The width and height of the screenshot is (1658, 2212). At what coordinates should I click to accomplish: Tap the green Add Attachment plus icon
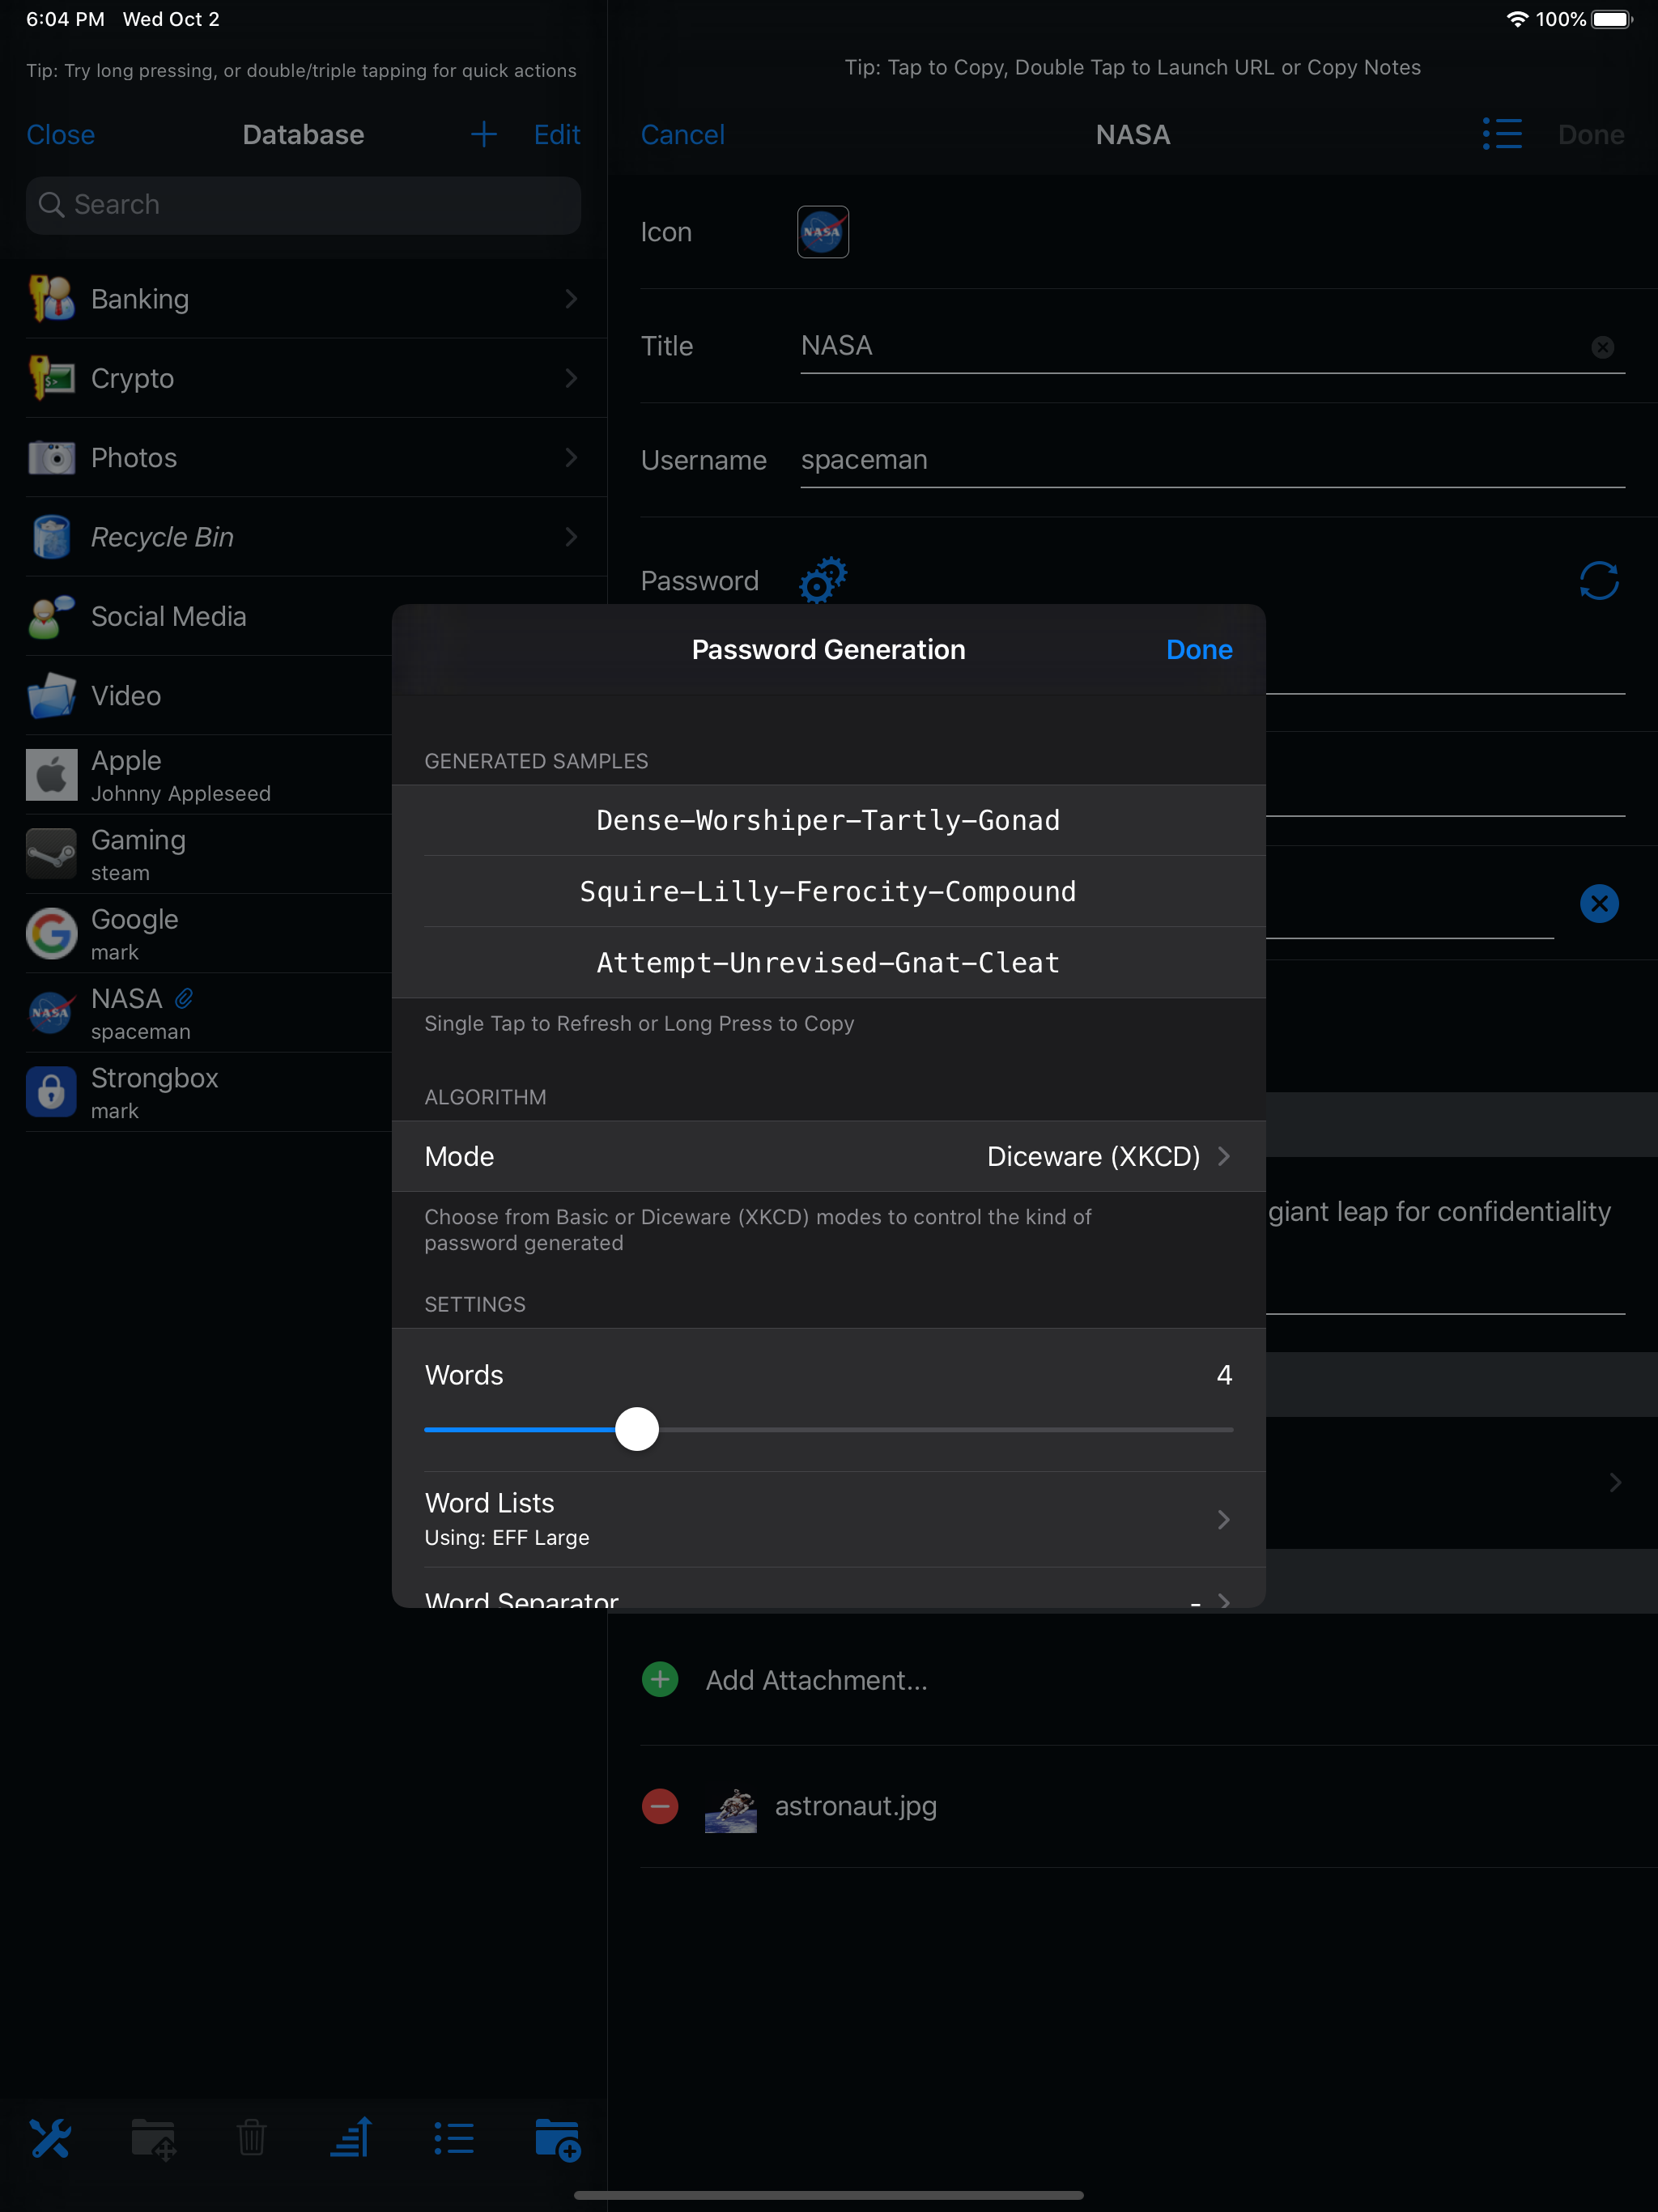click(660, 1679)
